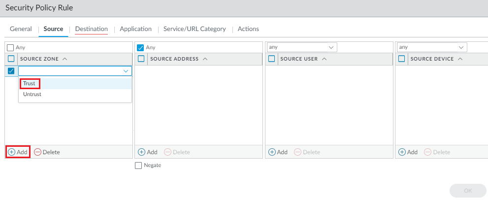Click the Delete icon under Source Zone
Screen dimensions: 488x200
pos(37,152)
